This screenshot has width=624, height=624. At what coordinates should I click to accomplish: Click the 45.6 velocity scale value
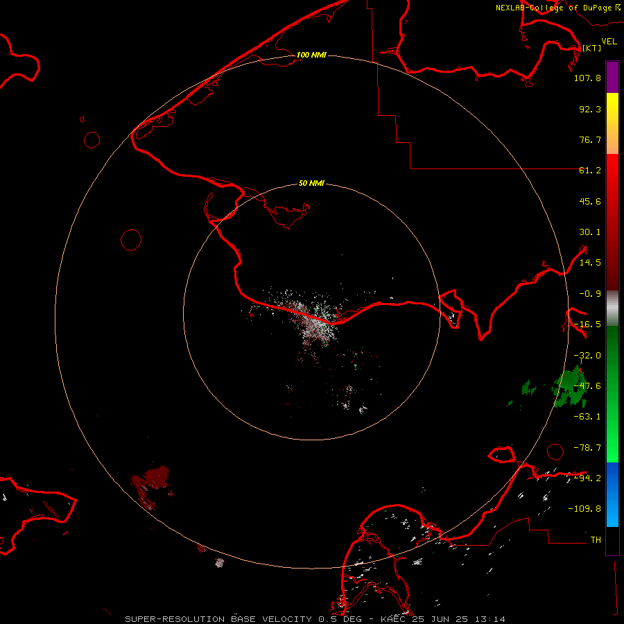(590, 201)
